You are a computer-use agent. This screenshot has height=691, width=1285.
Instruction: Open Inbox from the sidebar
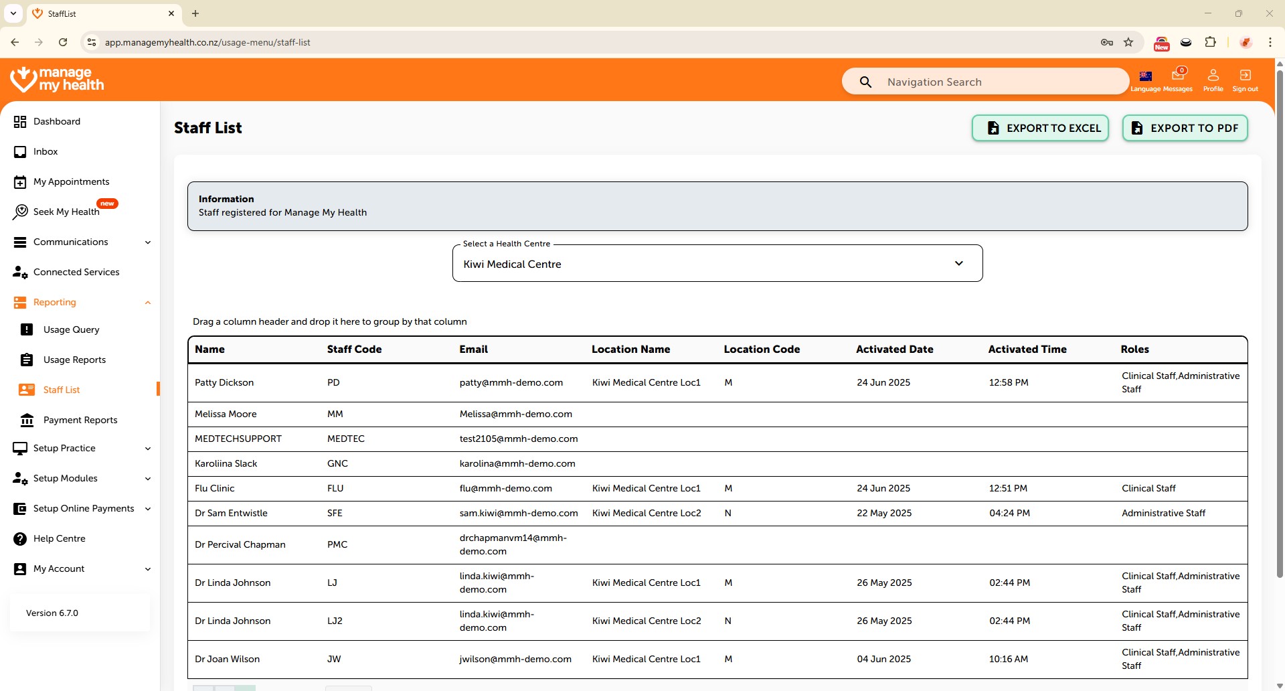[x=46, y=151]
